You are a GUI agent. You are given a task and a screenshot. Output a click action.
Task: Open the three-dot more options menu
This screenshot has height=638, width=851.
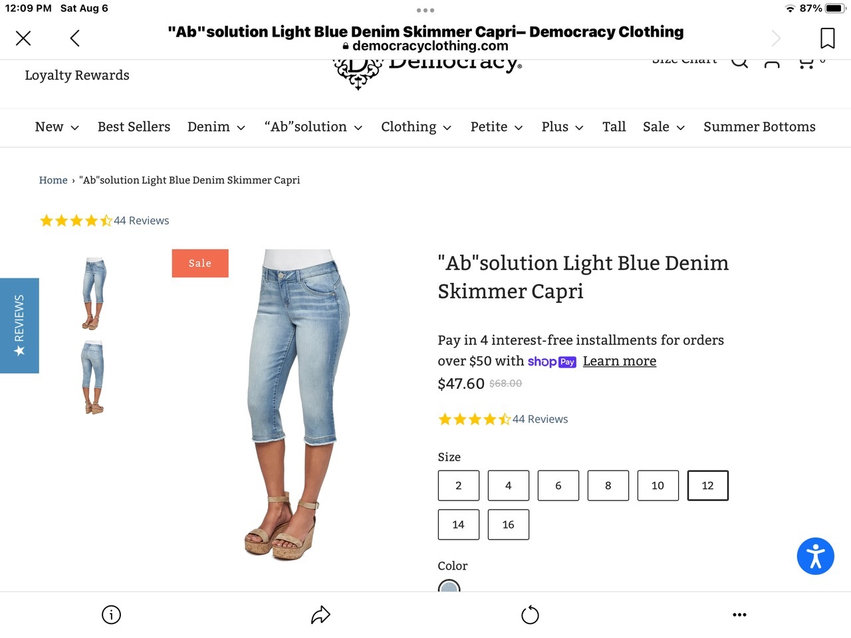click(739, 615)
